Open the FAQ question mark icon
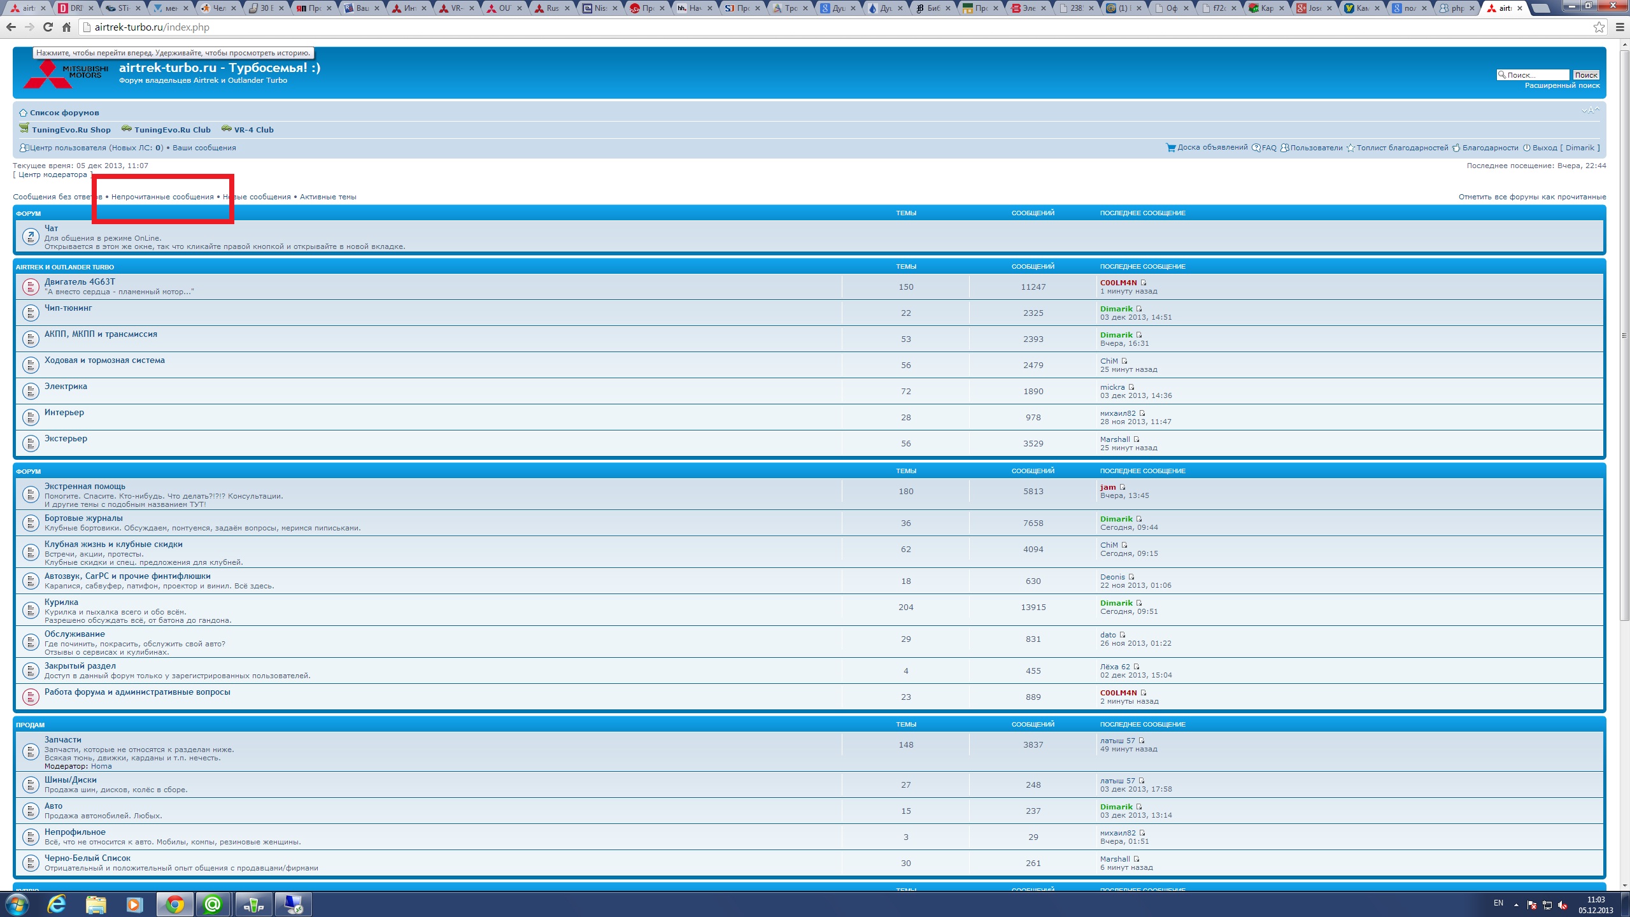This screenshot has width=1630, height=917. [1256, 148]
